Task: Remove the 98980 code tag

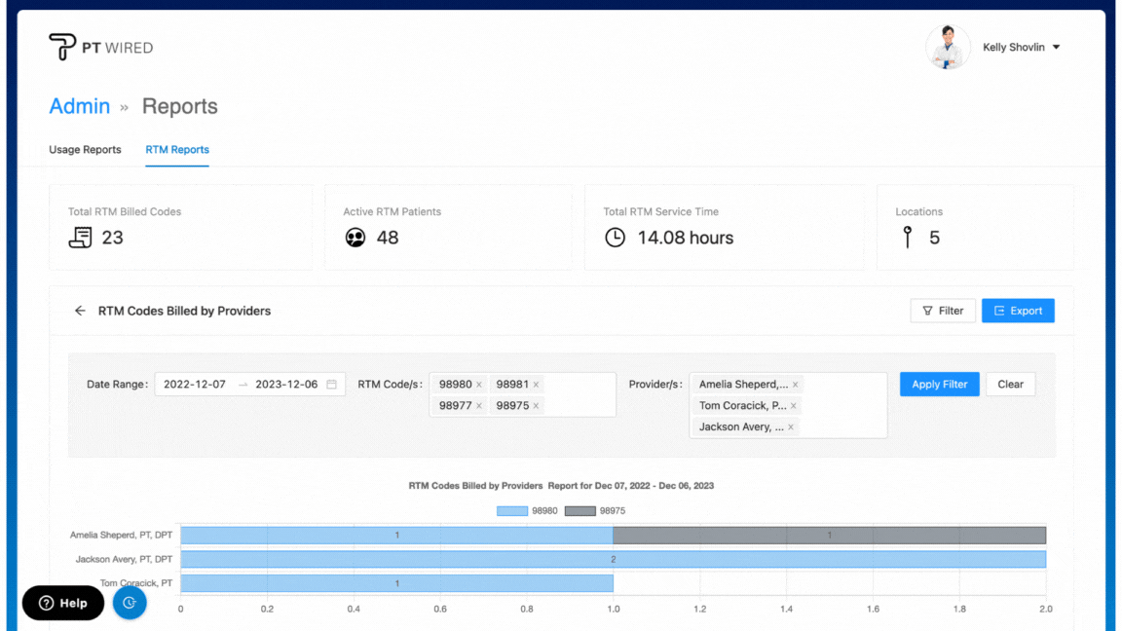Action: [479, 385]
